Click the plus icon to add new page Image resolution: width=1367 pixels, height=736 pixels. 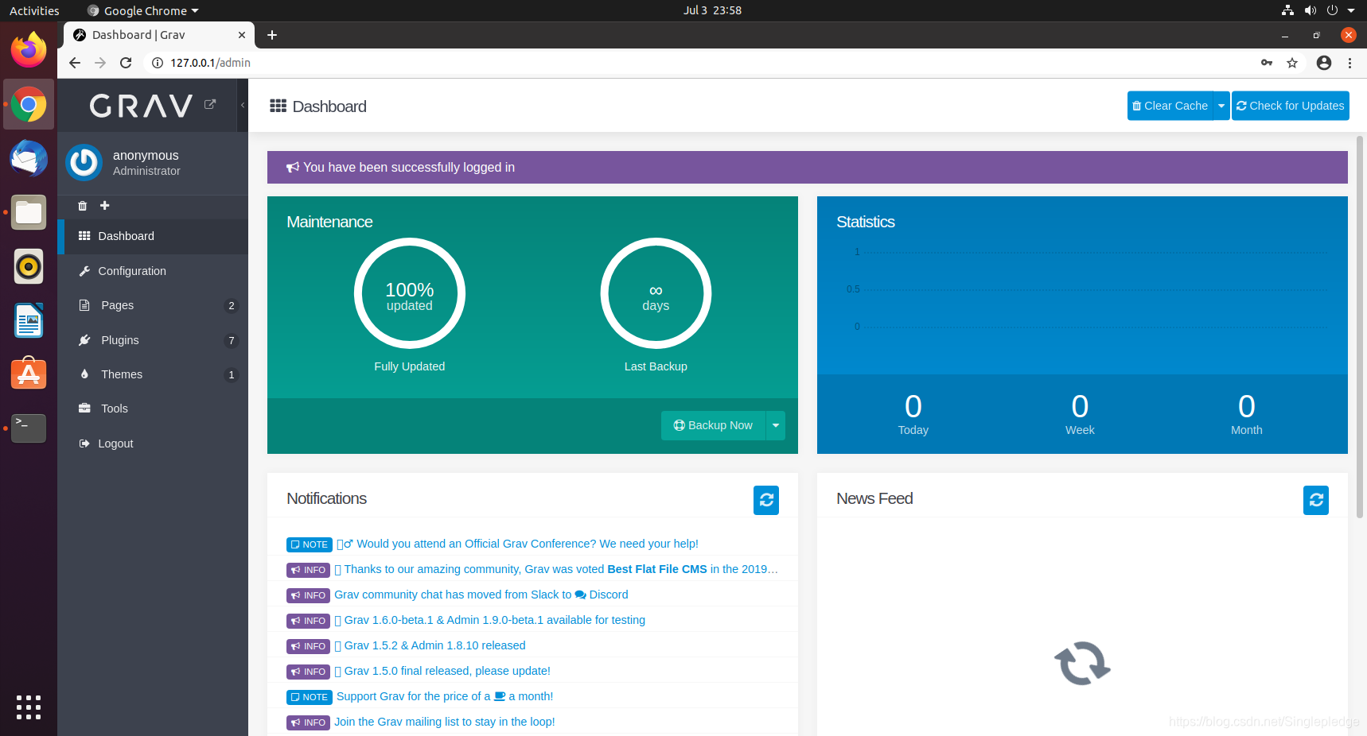pos(104,205)
